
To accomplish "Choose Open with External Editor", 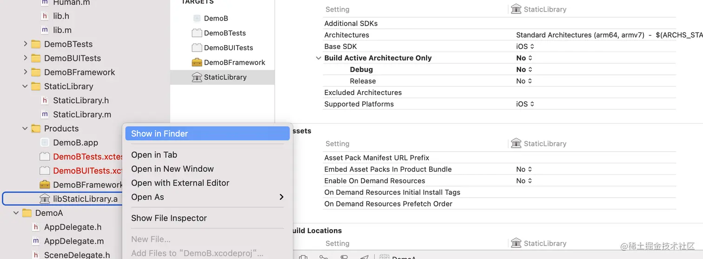I will tap(180, 183).
